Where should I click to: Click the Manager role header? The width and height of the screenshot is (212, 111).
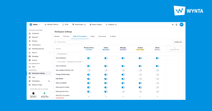click(123, 49)
